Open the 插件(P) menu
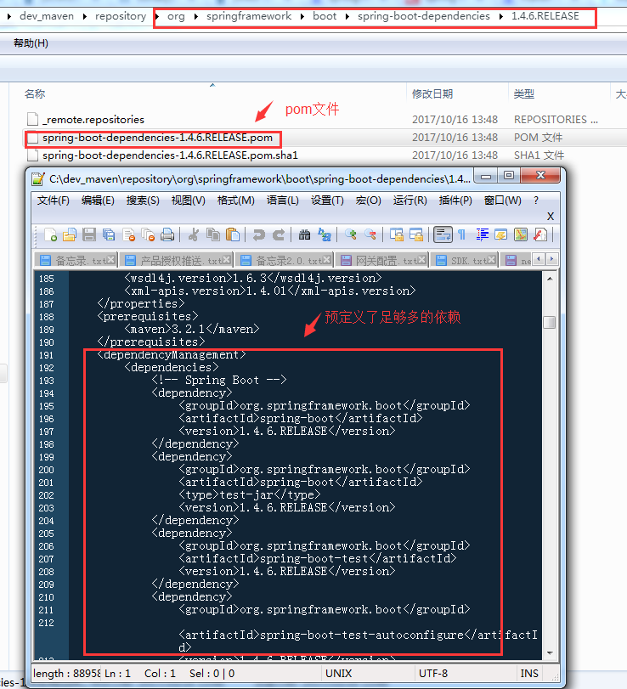Image resolution: width=627 pixels, height=689 pixels. pos(455,200)
